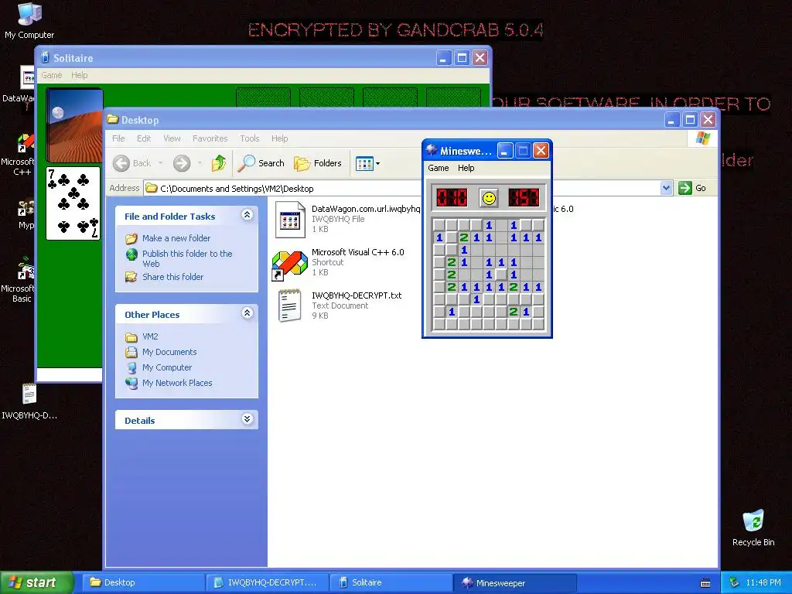792x594 pixels.
Task: Click the Up folder icon in Explorer toolbar
Action: (x=219, y=163)
